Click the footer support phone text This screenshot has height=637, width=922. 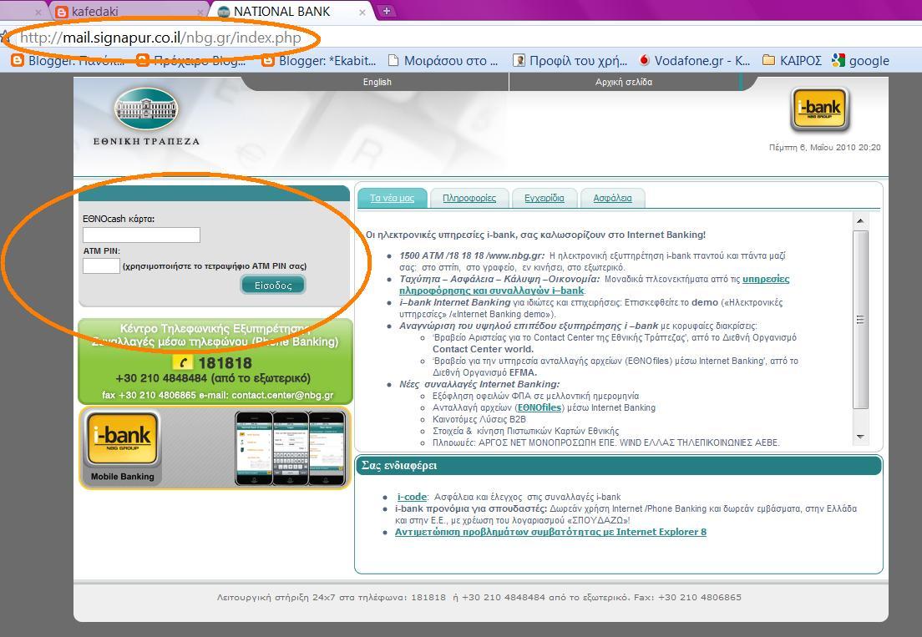(479, 597)
